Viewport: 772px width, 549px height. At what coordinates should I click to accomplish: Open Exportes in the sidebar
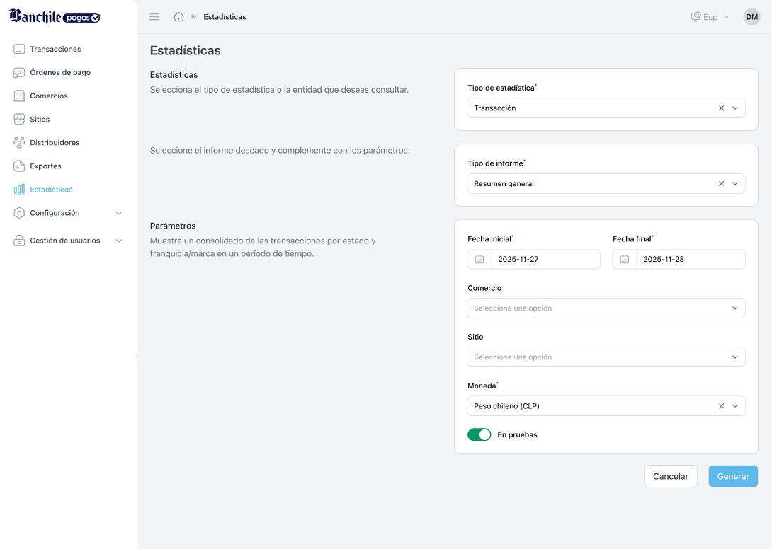(x=45, y=166)
